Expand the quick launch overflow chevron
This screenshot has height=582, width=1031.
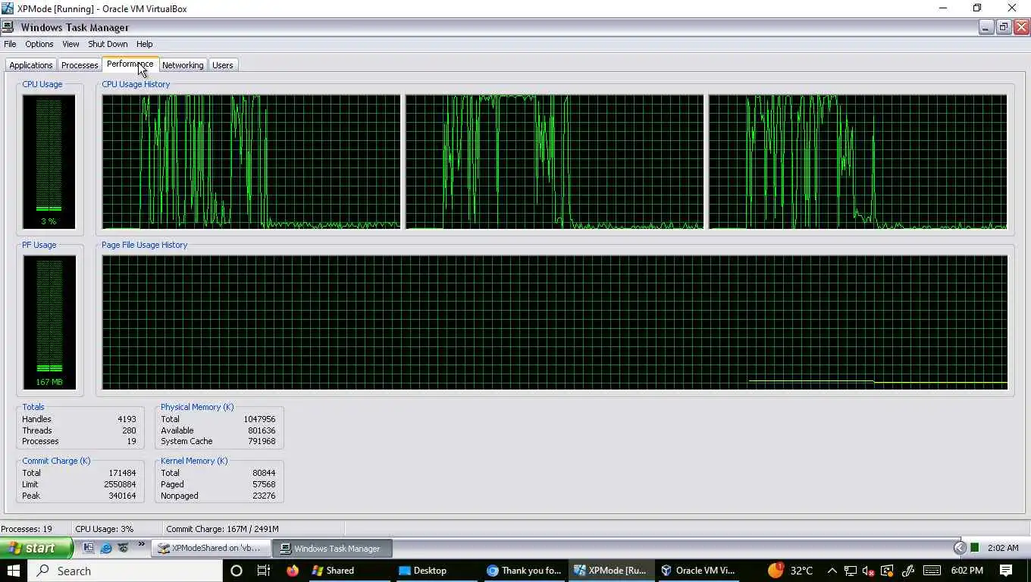click(141, 544)
